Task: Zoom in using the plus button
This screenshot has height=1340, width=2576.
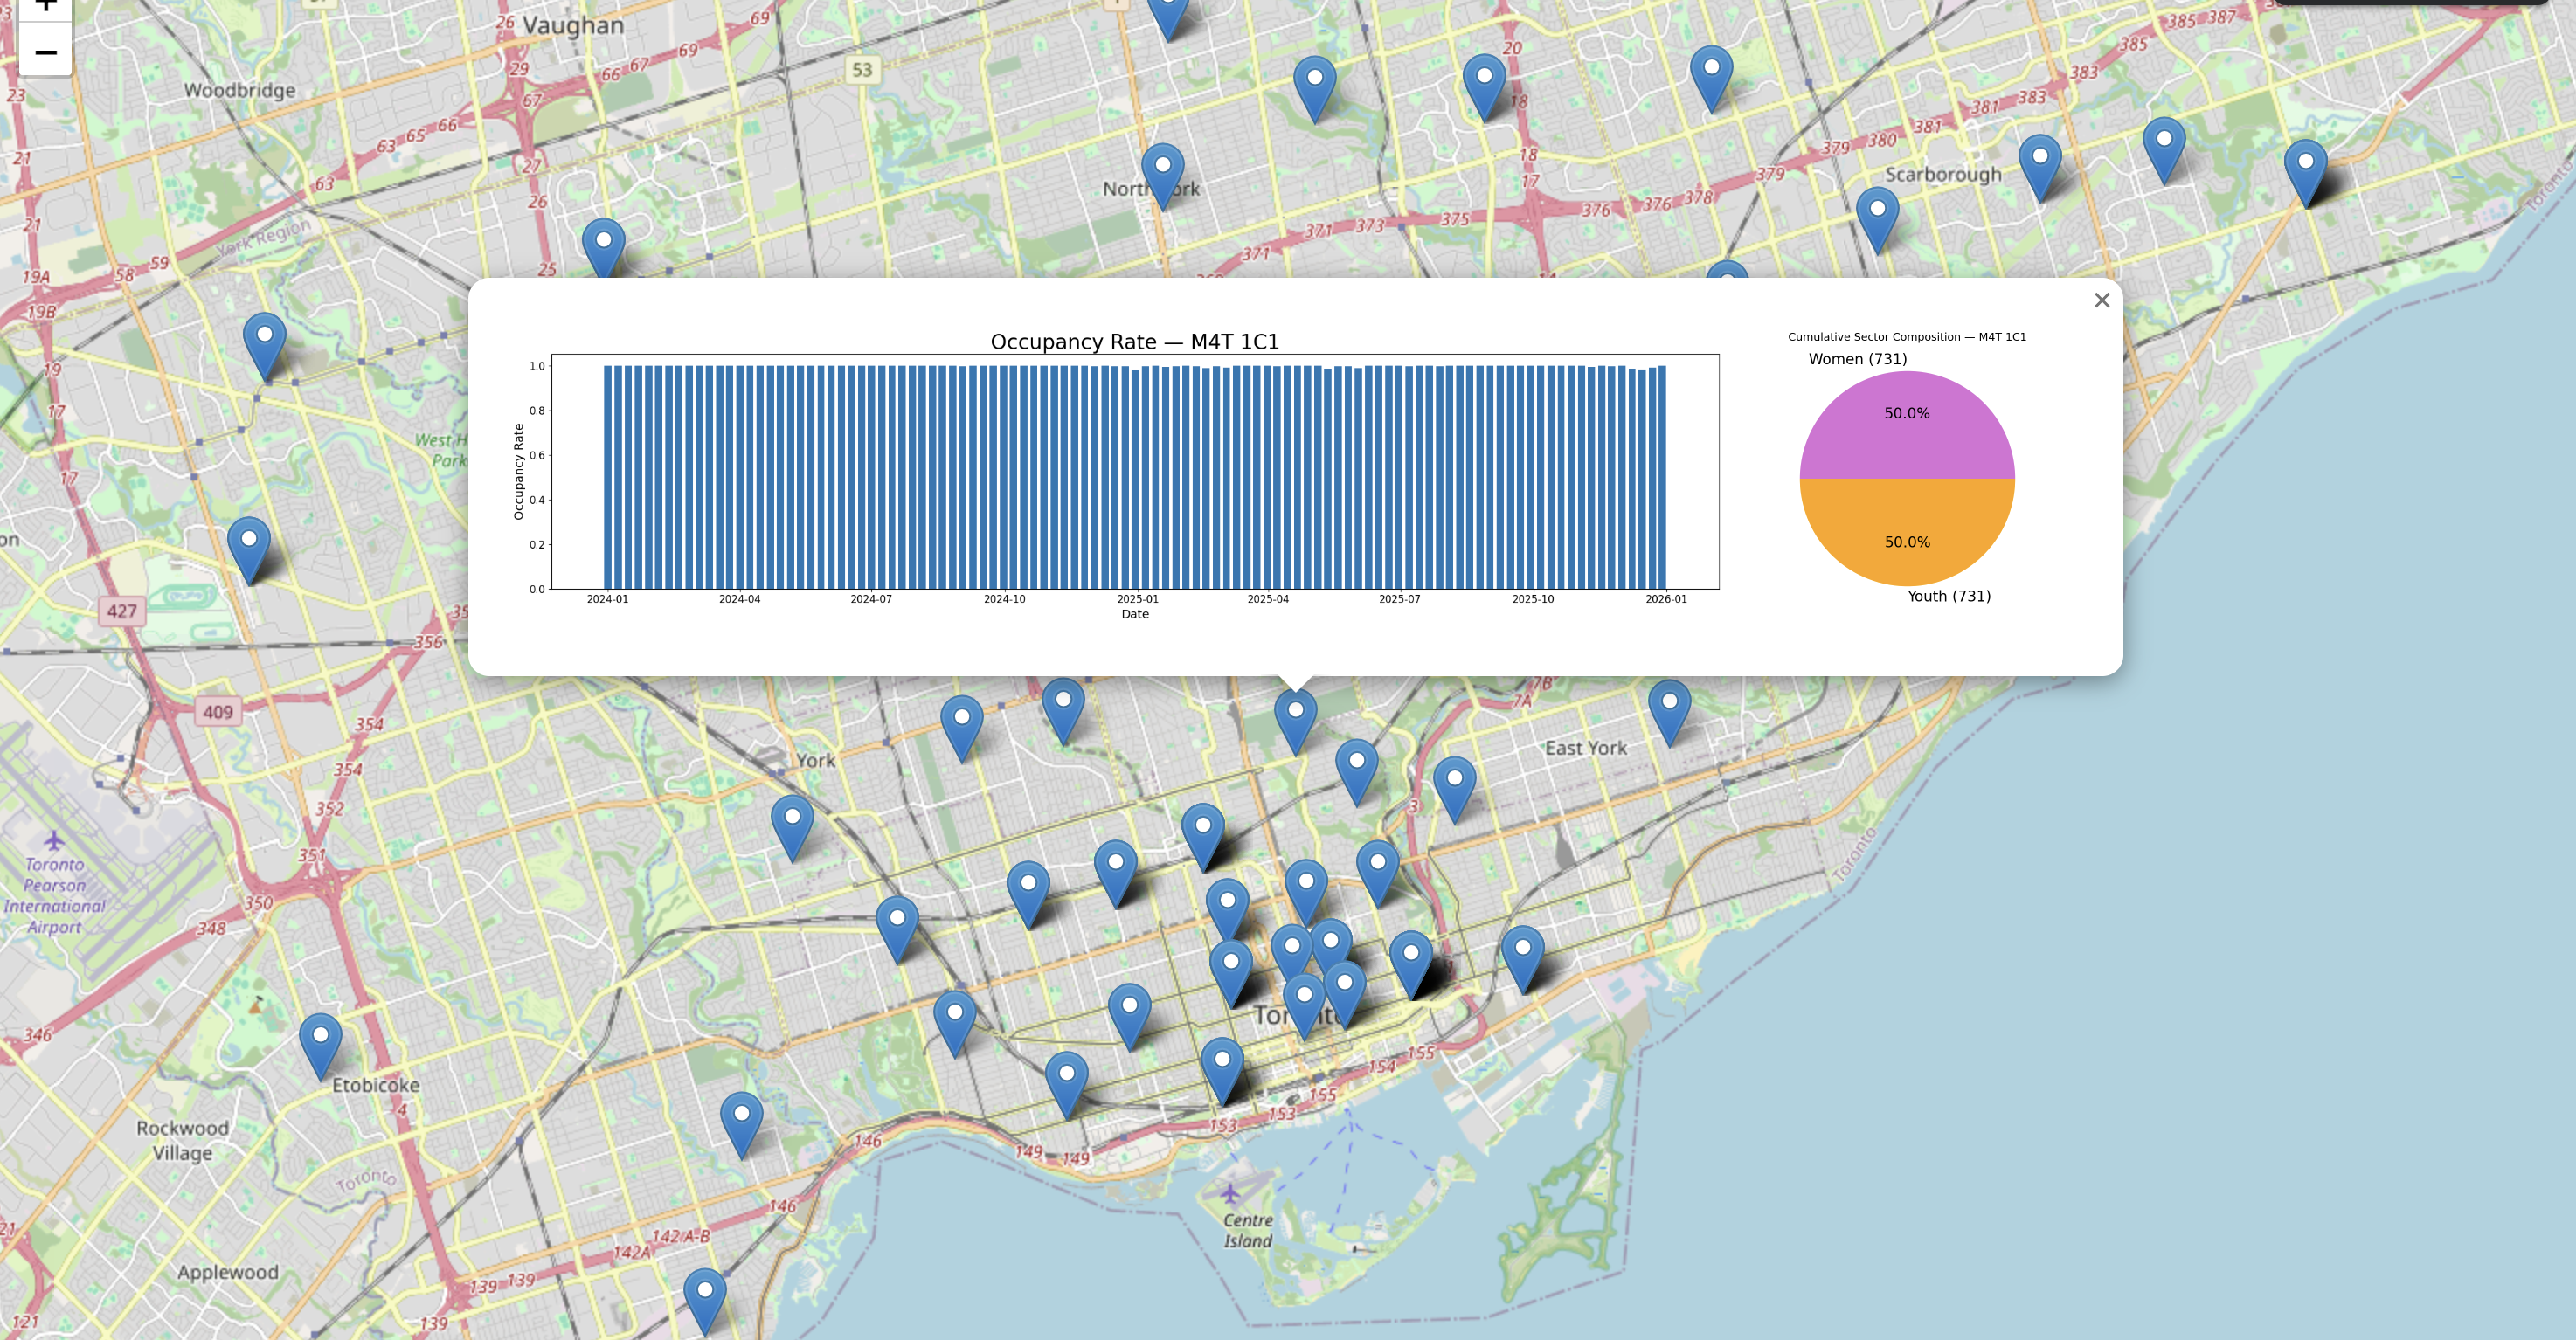Action: coord(45,6)
